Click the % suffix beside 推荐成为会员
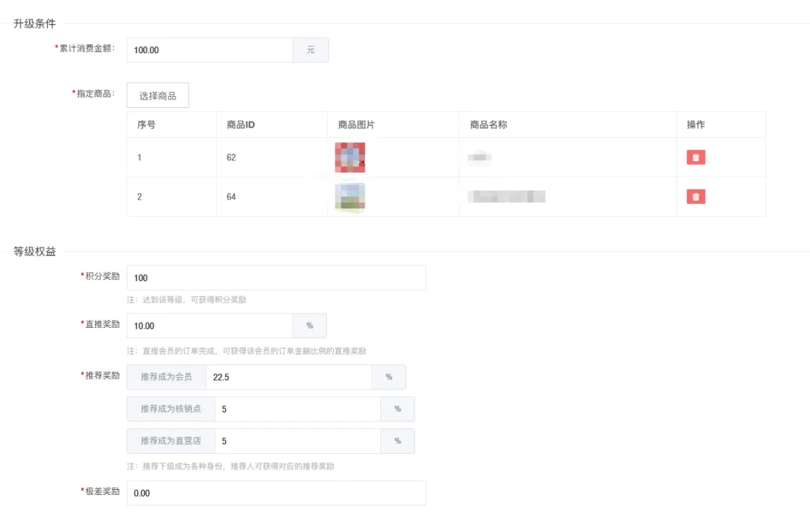Image resolution: width=810 pixels, height=519 pixels. [x=388, y=377]
